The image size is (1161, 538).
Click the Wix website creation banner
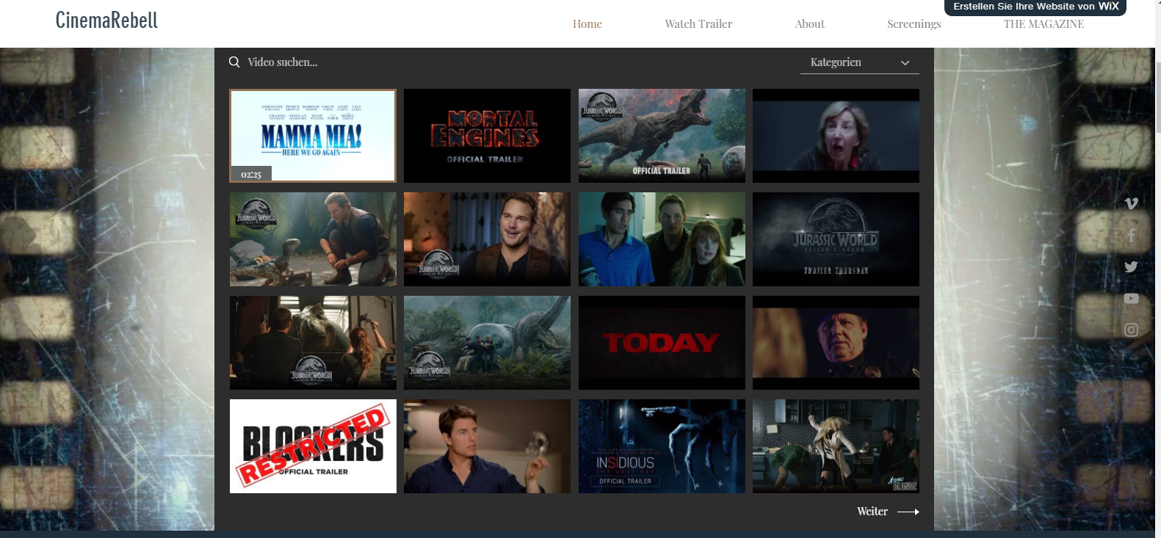(1035, 7)
